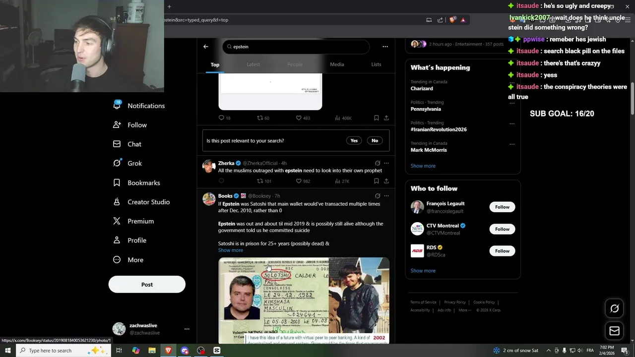
Task: Repost the post with 60 reposts
Action: (x=263, y=118)
